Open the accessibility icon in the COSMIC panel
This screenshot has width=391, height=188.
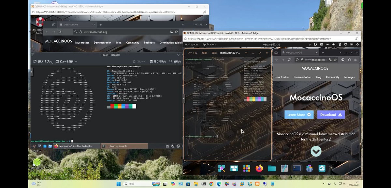point(316,44)
